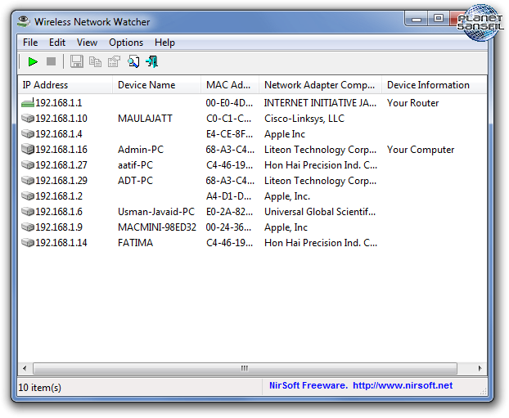Click the window minimize button
The image size is (509, 418).
417,20
